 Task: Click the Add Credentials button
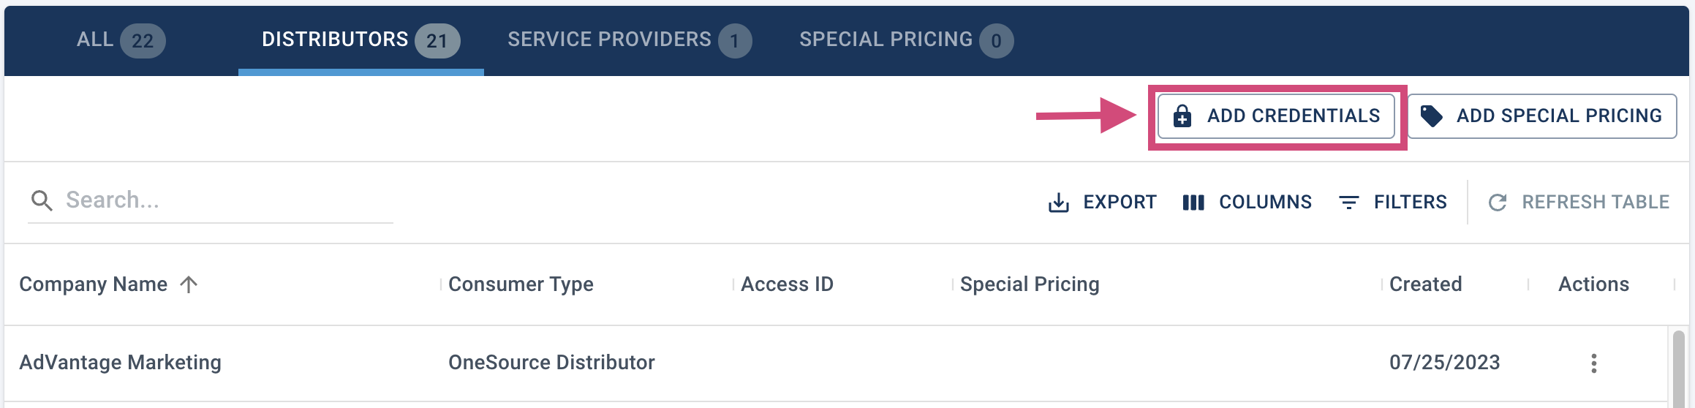[x=1276, y=116]
